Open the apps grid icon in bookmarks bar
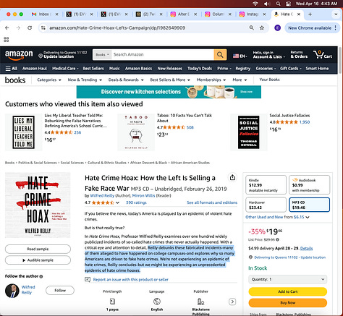 click(x=7, y=39)
